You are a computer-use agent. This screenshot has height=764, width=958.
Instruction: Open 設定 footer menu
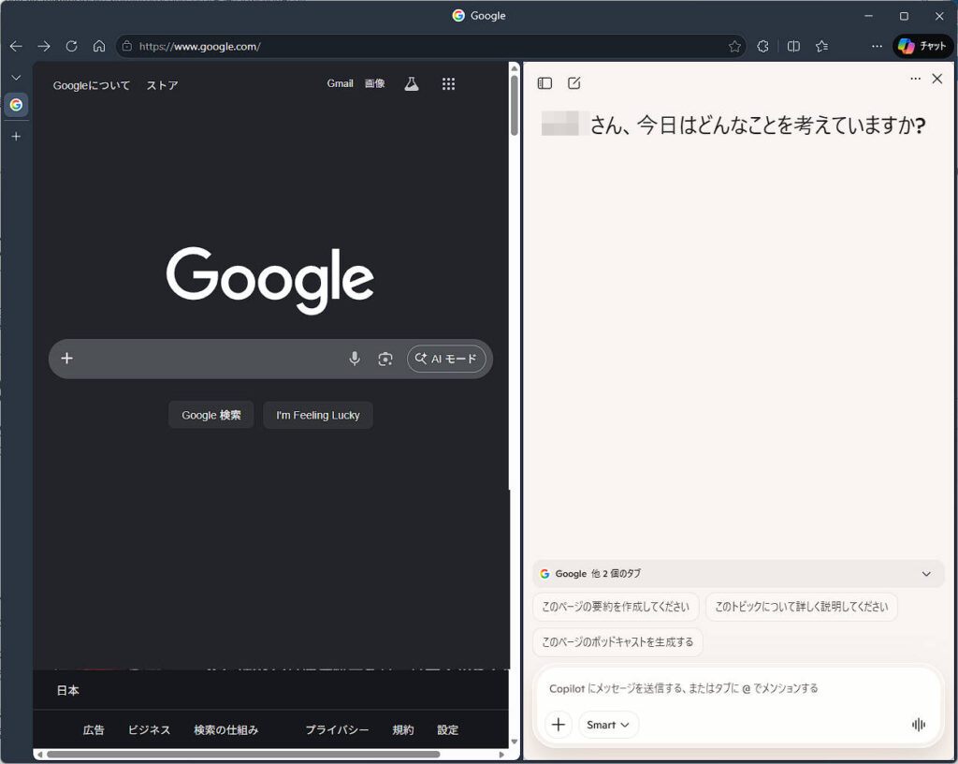(447, 729)
